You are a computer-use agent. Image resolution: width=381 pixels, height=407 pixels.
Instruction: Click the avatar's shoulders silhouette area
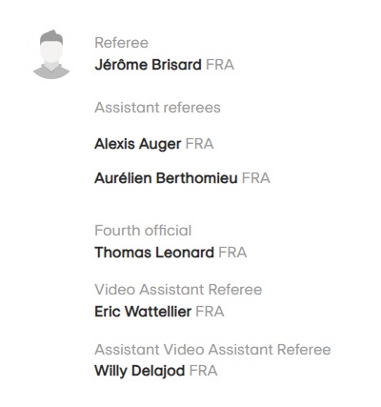[x=51, y=71]
